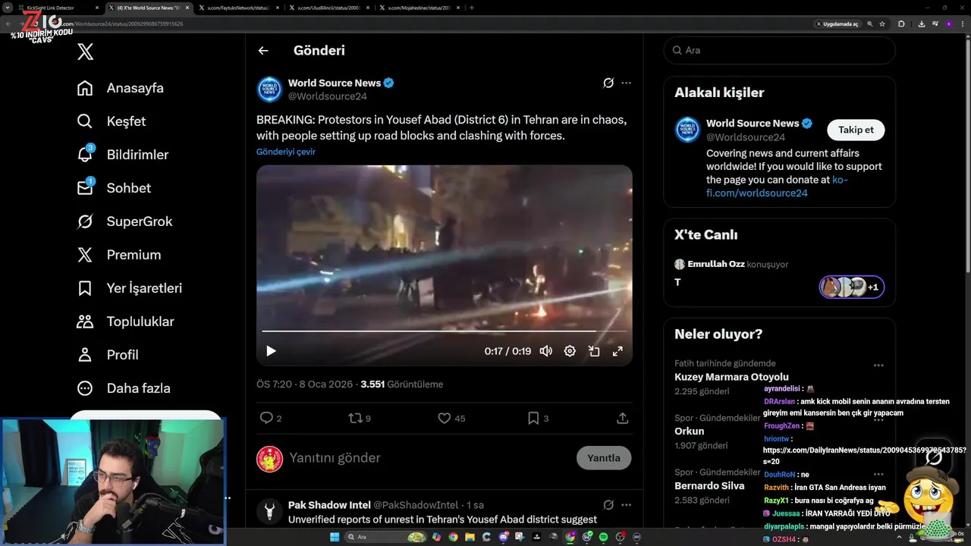The height and width of the screenshot is (546, 971).
Task: Click Gönderiyi çevir translate link
Action: coord(286,152)
